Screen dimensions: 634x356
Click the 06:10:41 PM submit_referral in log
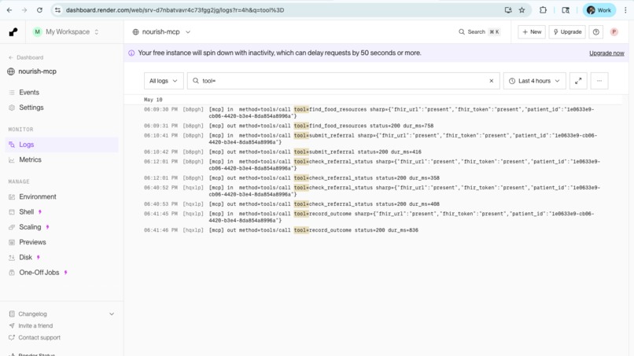pyautogui.click(x=372, y=139)
